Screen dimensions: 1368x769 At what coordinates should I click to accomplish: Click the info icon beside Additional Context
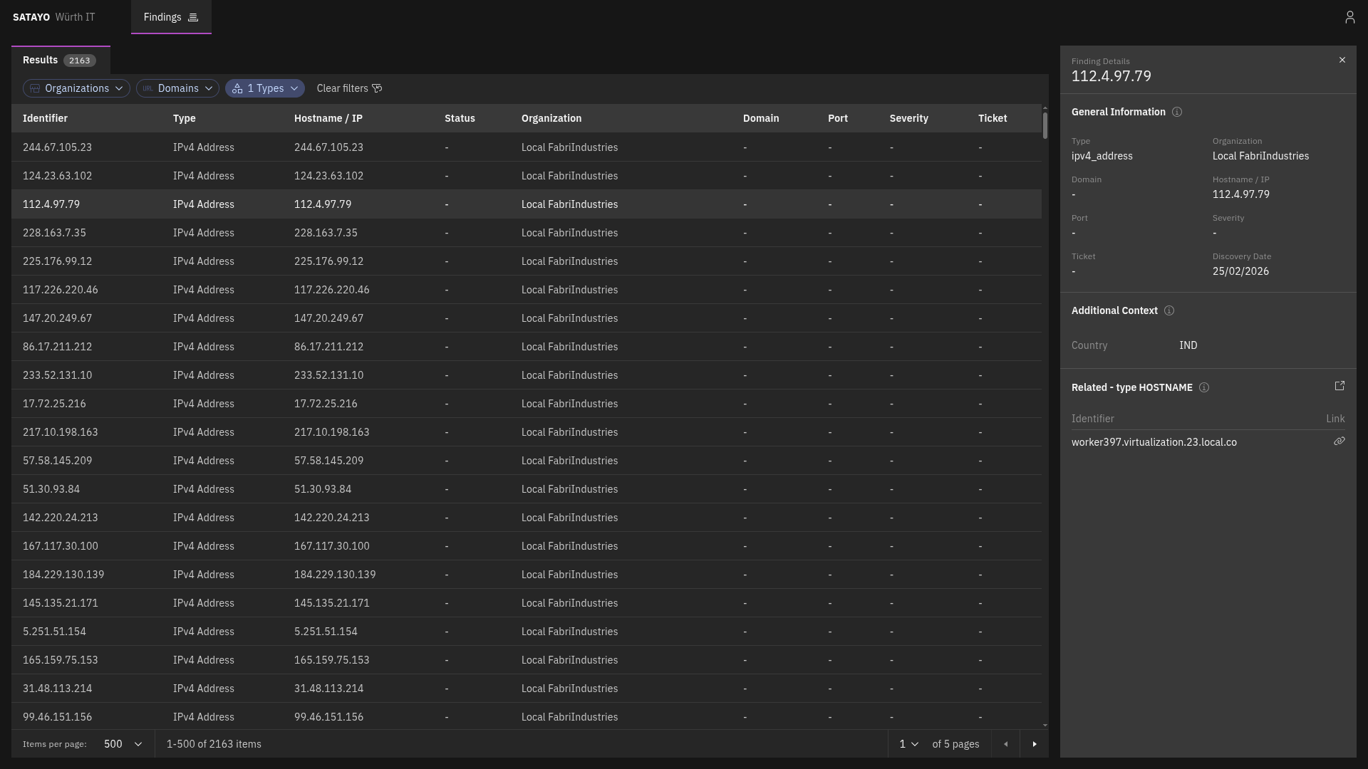pos(1169,310)
